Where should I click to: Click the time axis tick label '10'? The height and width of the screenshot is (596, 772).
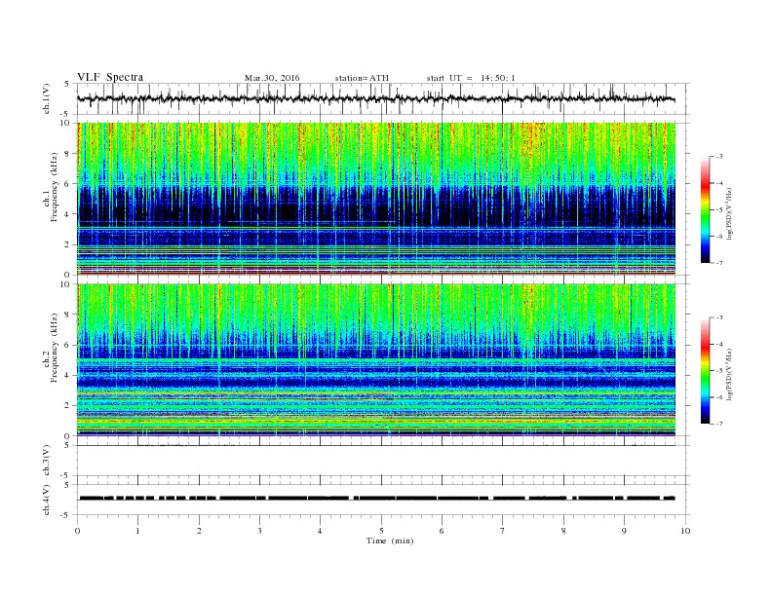click(685, 531)
